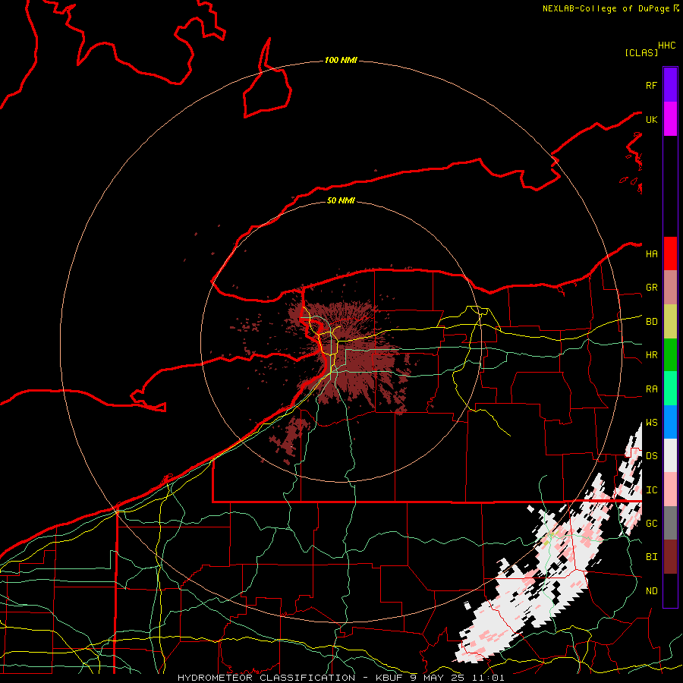Click the RF purple legend swatch
Viewport: 683px width, 683px height.
(x=670, y=85)
